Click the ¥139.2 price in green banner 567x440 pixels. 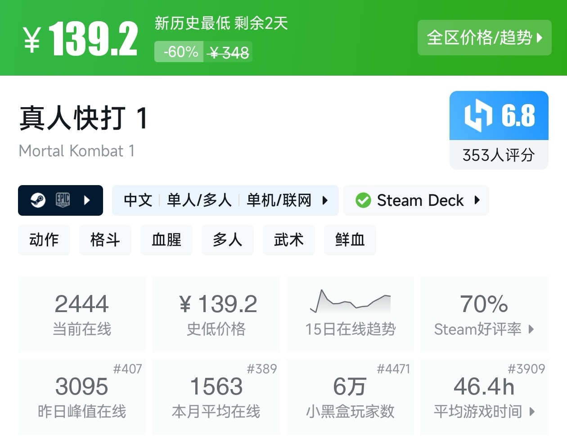point(81,39)
